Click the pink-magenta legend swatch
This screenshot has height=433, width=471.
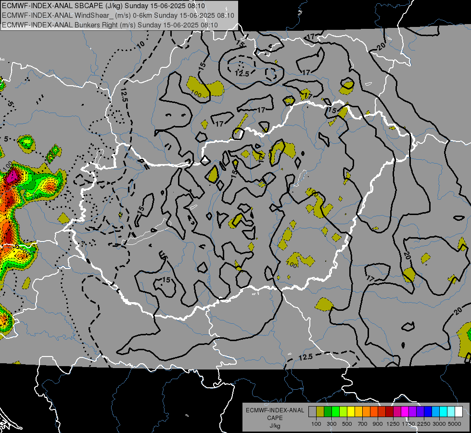tap(397, 412)
